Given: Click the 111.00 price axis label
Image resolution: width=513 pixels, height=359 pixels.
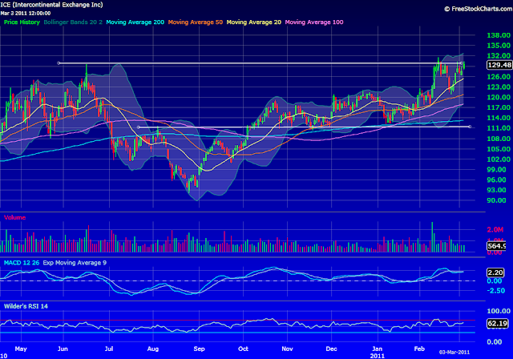Looking at the screenshot, I should pos(499,128).
